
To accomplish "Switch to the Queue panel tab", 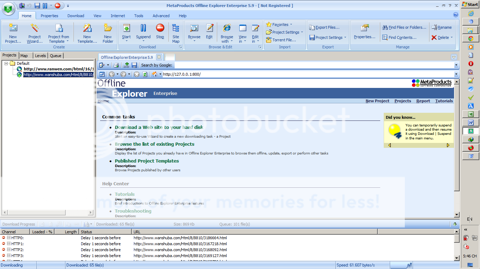I will coord(56,56).
